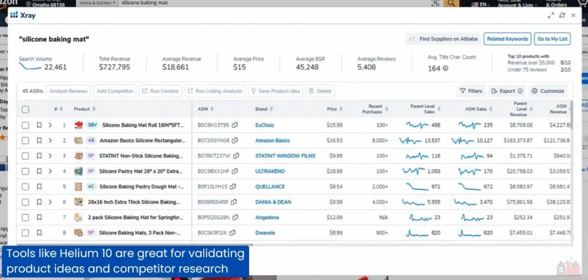This screenshot has width=588, height=280.
Task: Click Save Product Idea
Action: [x=275, y=91]
